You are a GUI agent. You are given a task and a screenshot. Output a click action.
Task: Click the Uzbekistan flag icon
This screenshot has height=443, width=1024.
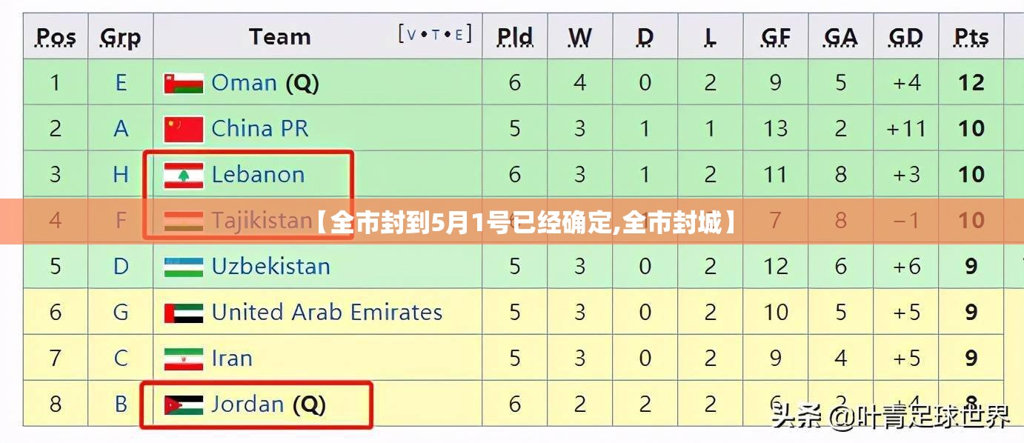click(184, 267)
